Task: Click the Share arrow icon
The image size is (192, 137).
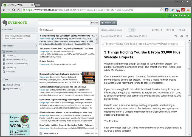Action: (x=161, y=30)
